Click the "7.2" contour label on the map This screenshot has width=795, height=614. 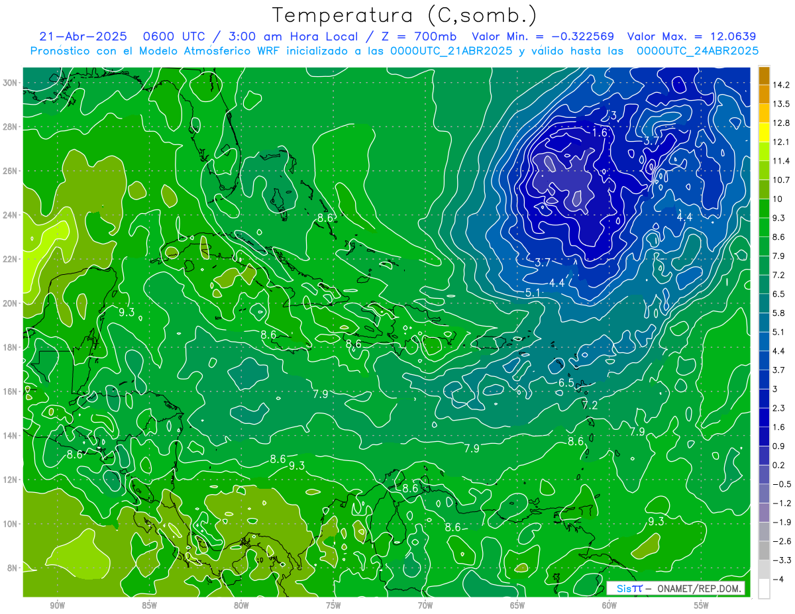[x=590, y=405]
